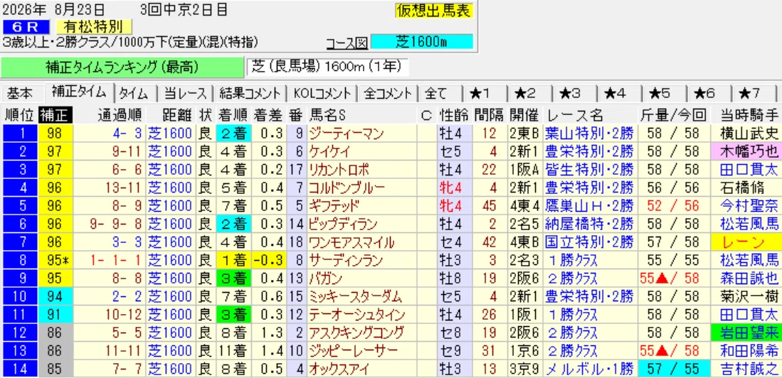
Task: Click jockey 横山武史
Action: 749,134
